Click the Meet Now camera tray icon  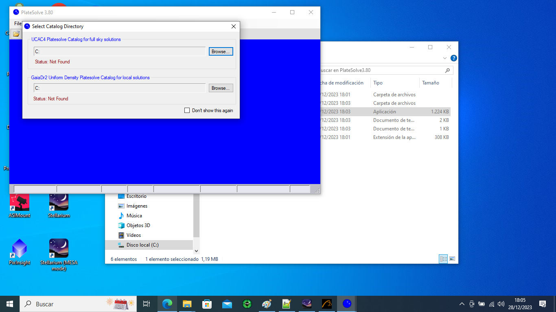pyautogui.click(x=472, y=304)
